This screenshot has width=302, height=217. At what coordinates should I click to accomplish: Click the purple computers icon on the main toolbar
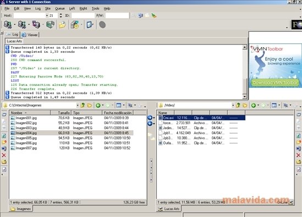(36, 25)
